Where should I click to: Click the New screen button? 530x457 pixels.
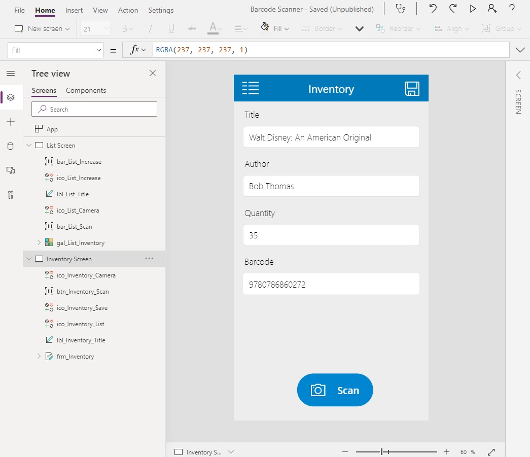coord(42,29)
